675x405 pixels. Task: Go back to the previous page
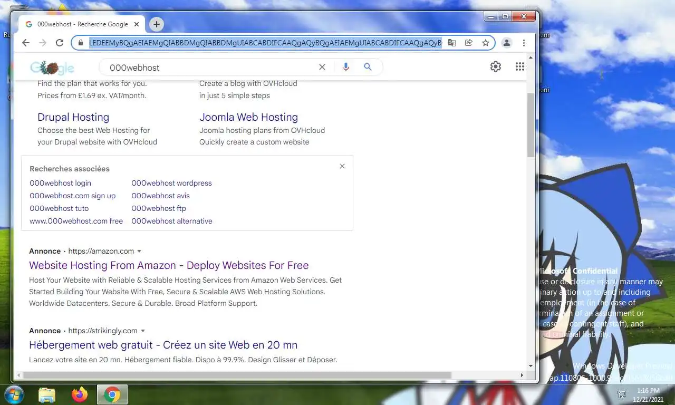pyautogui.click(x=25, y=43)
